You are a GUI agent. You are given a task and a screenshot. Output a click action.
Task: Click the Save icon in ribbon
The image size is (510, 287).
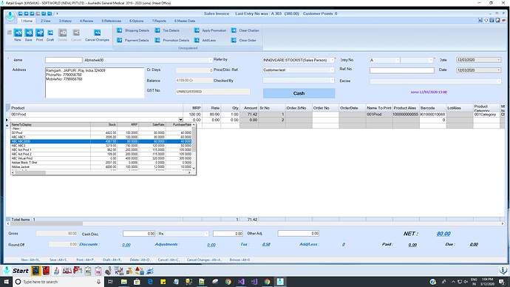(29, 33)
